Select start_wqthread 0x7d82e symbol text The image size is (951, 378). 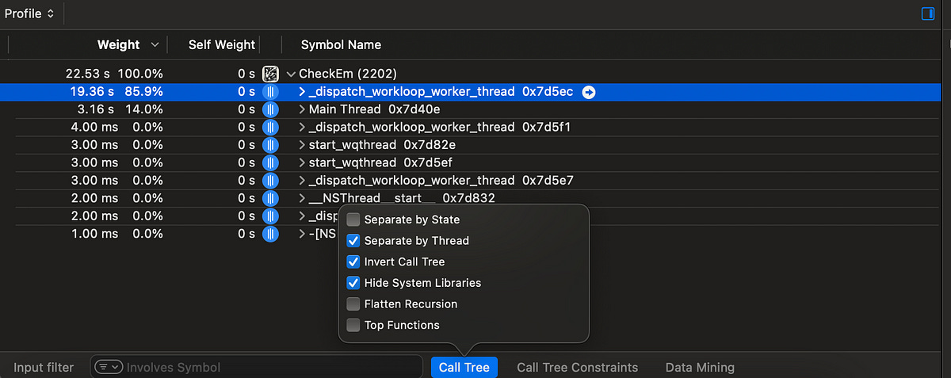coord(382,145)
